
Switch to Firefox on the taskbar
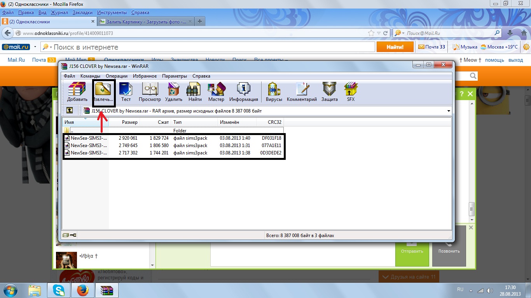tap(83, 290)
